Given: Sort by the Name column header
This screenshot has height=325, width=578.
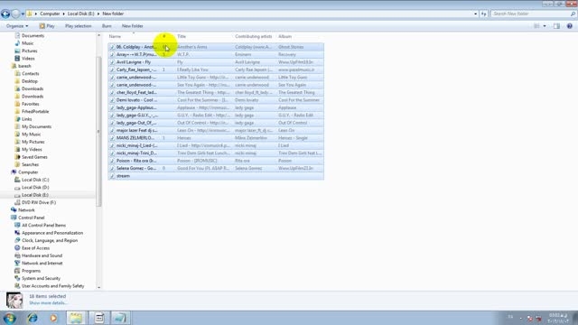Looking at the screenshot, I should (115, 36).
